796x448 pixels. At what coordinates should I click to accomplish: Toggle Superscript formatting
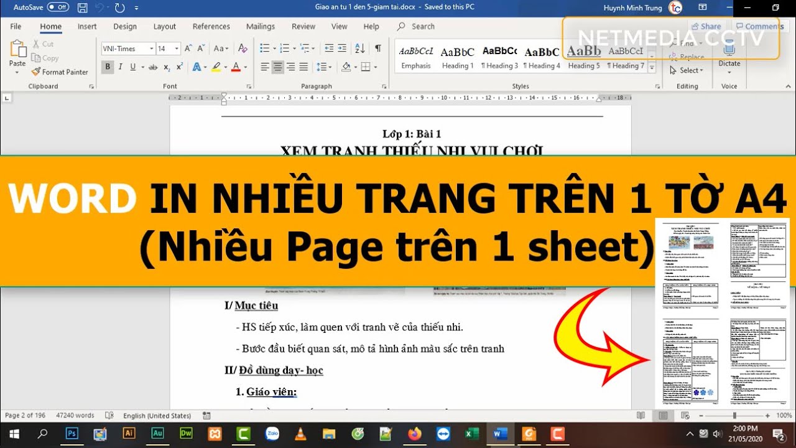point(179,67)
